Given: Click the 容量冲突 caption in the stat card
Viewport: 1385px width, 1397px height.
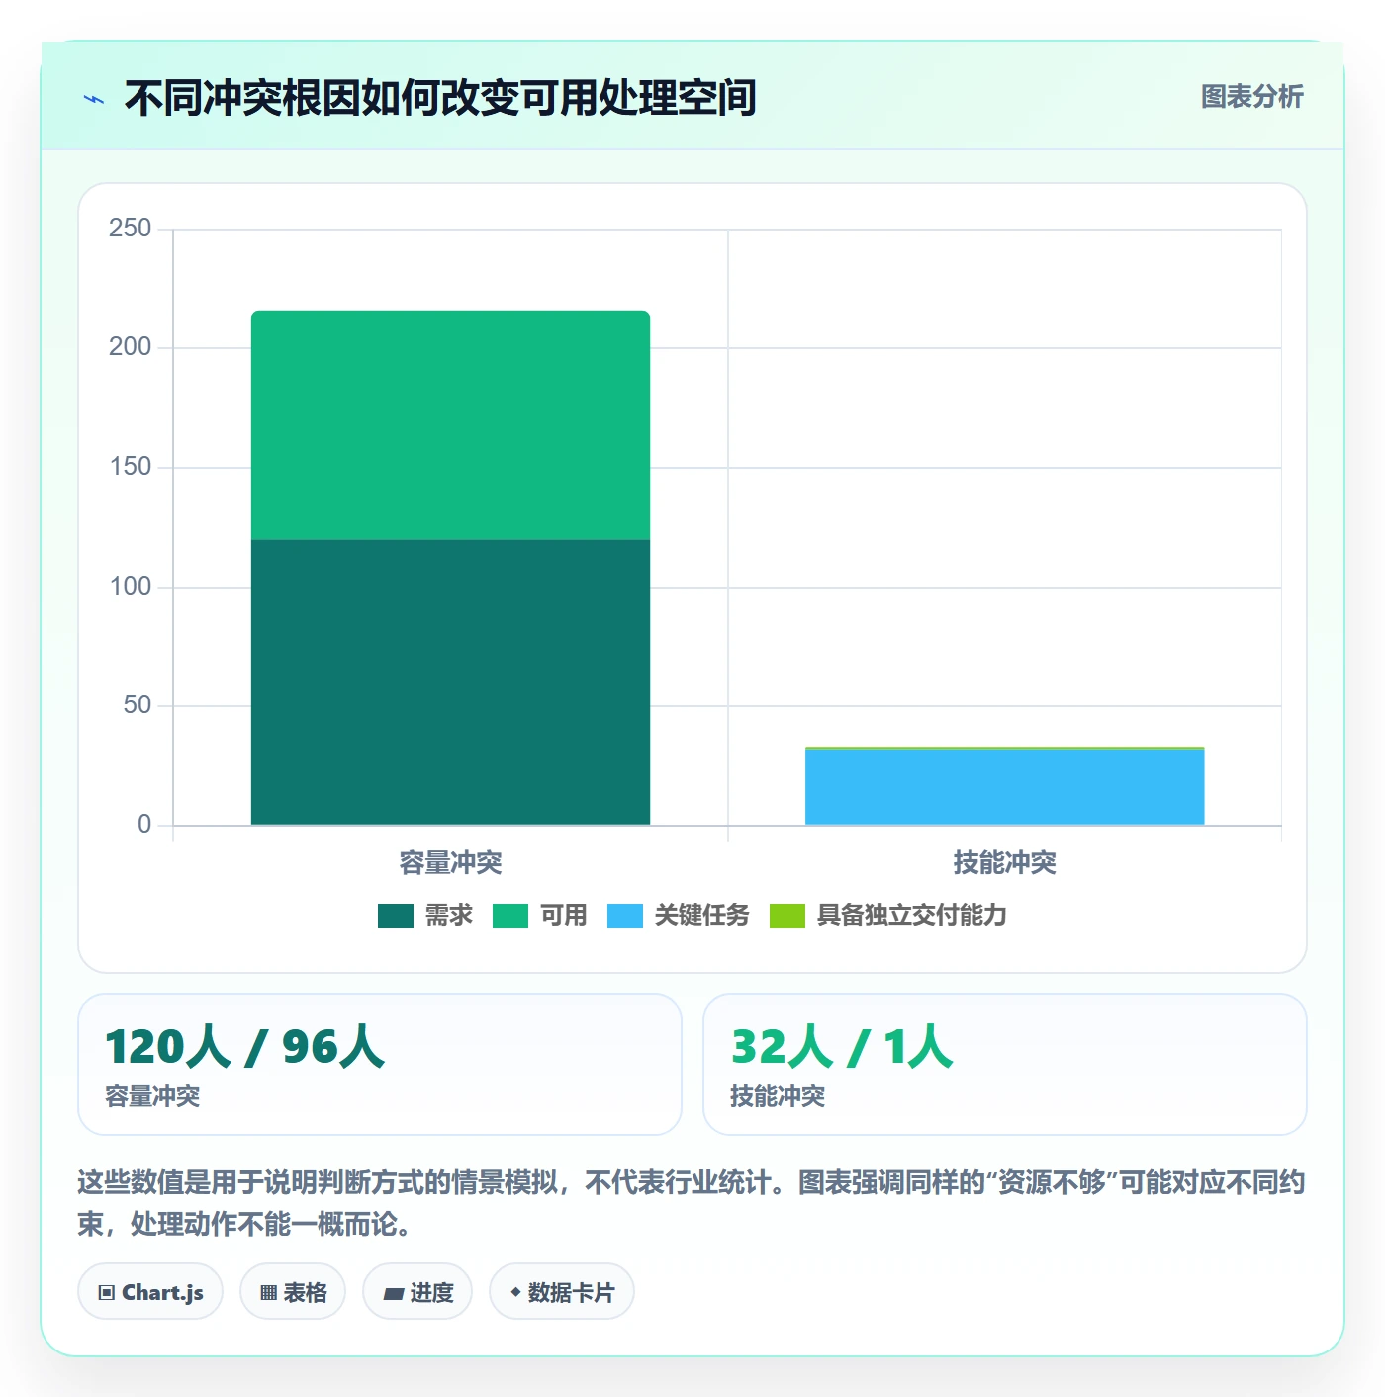Looking at the screenshot, I should pos(152,1096).
